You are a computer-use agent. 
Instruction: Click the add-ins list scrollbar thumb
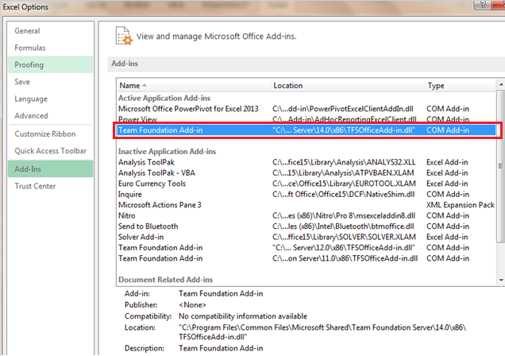(501, 166)
